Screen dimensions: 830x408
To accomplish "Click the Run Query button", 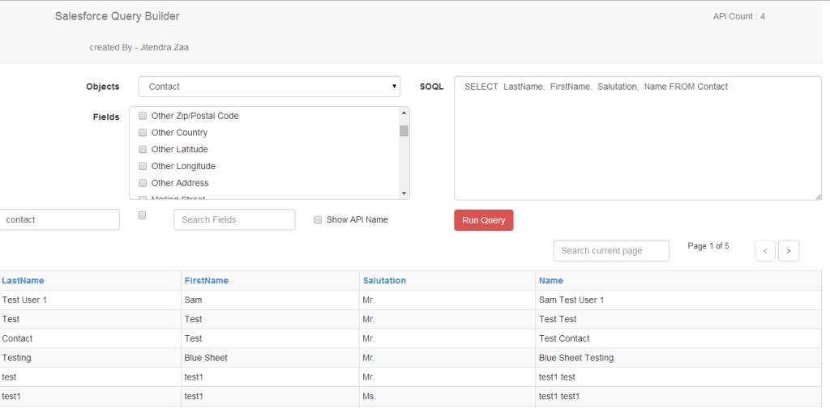I will point(483,220).
